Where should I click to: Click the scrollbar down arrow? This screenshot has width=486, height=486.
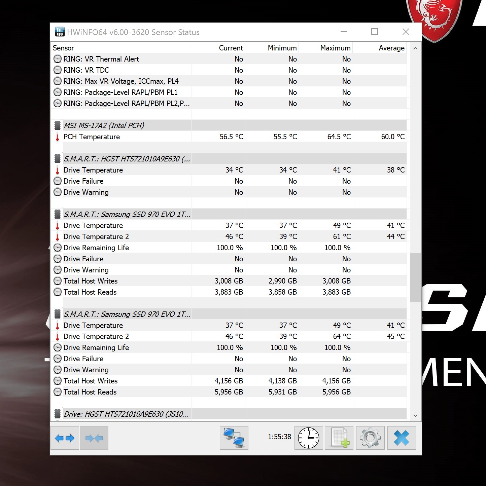click(x=415, y=415)
